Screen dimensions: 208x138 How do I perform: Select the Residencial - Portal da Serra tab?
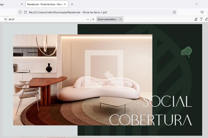tap(47, 4)
